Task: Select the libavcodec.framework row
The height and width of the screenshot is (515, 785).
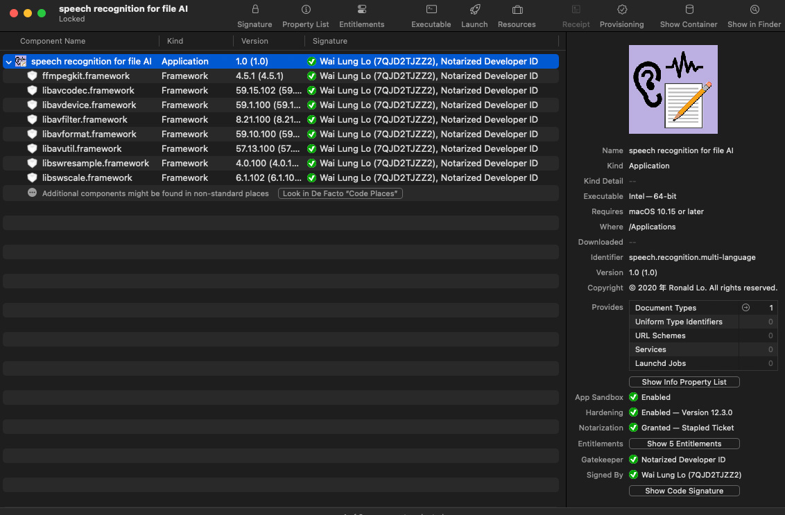Action: click(281, 91)
